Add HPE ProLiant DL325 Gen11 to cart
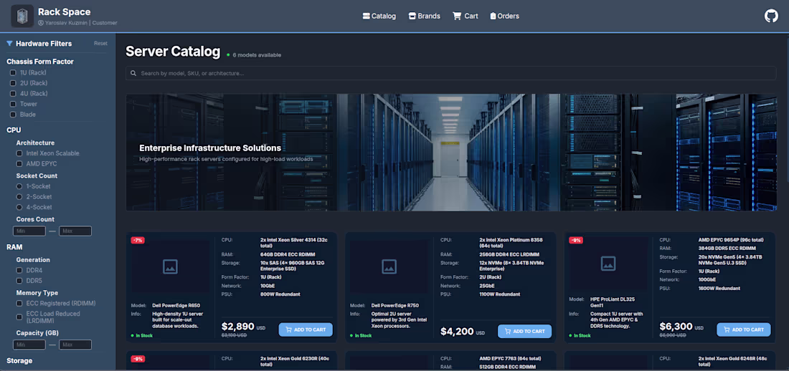The width and height of the screenshot is (789, 371). [x=744, y=329]
